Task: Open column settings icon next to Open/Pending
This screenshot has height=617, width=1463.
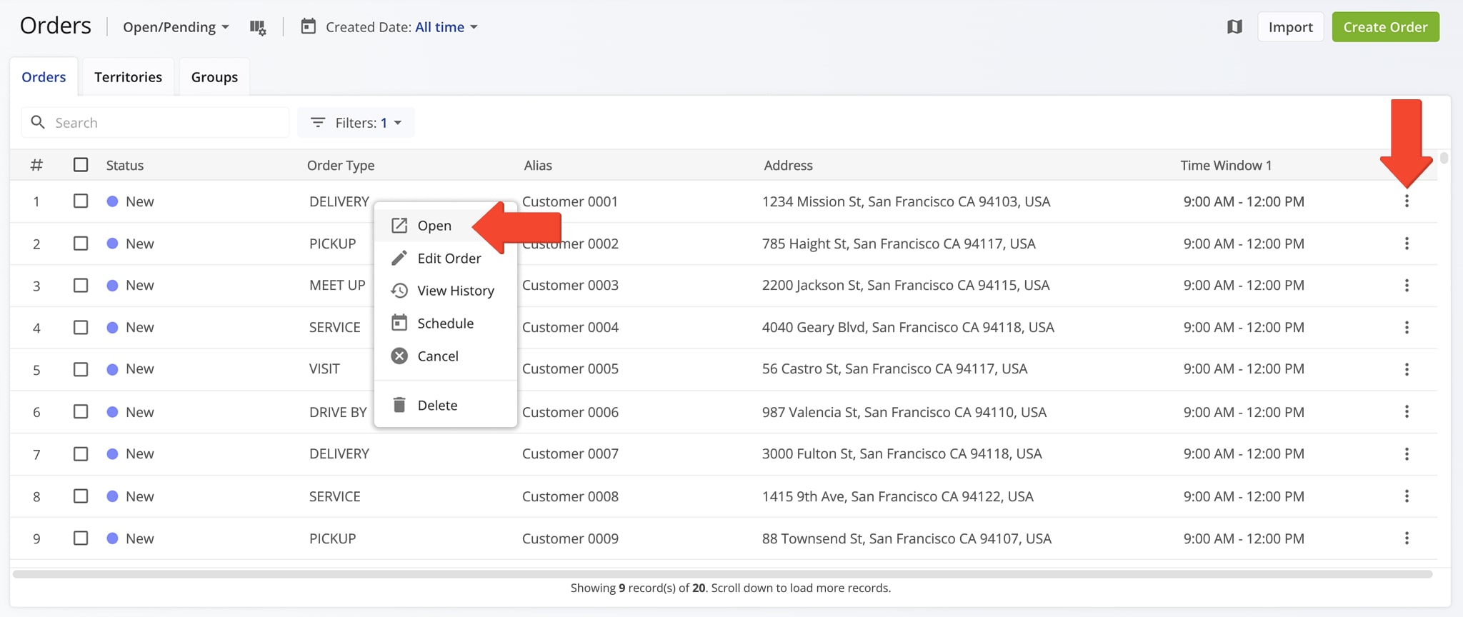Action: (x=258, y=27)
